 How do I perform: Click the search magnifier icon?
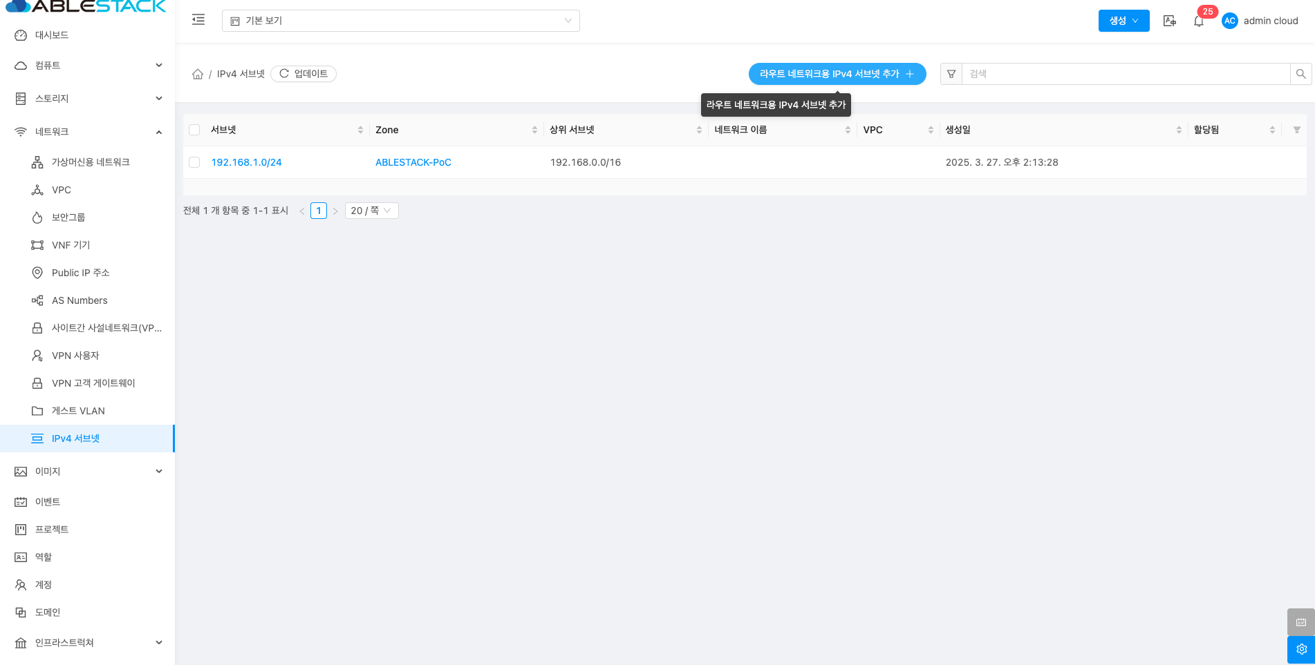pos(1300,74)
